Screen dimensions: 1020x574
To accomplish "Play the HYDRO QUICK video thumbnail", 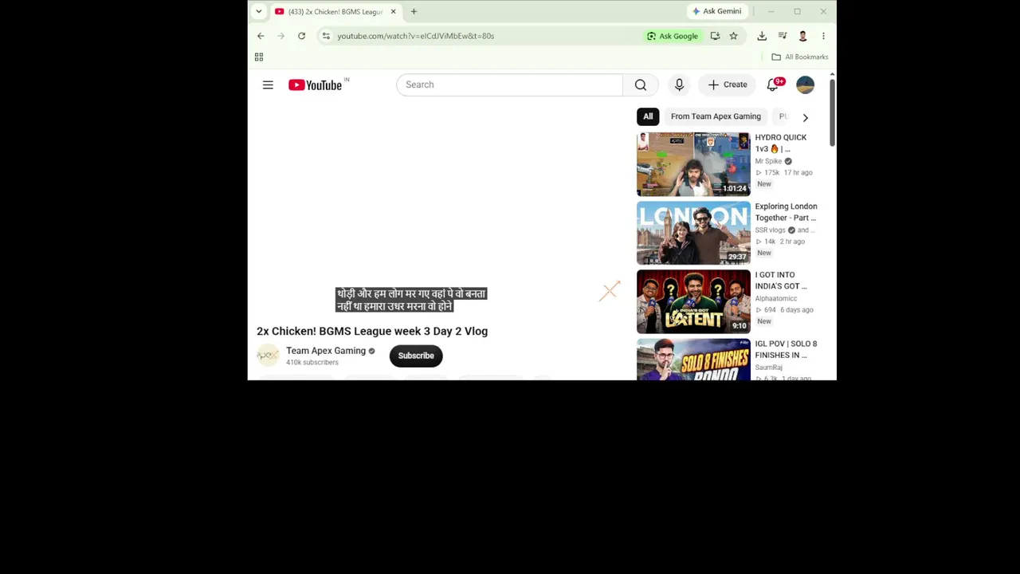I will pos(693,164).
